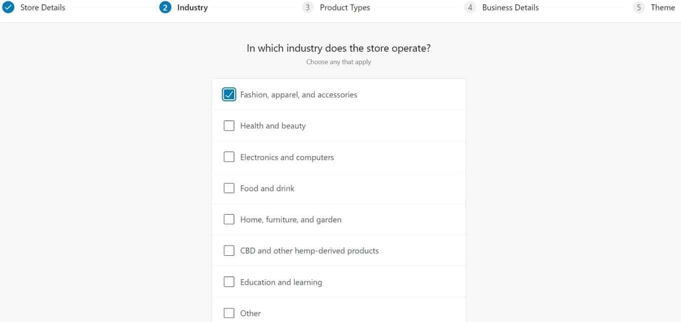Viewport: 681px width, 322px height.
Task: Click the step 5 number circle
Action: coord(639,7)
